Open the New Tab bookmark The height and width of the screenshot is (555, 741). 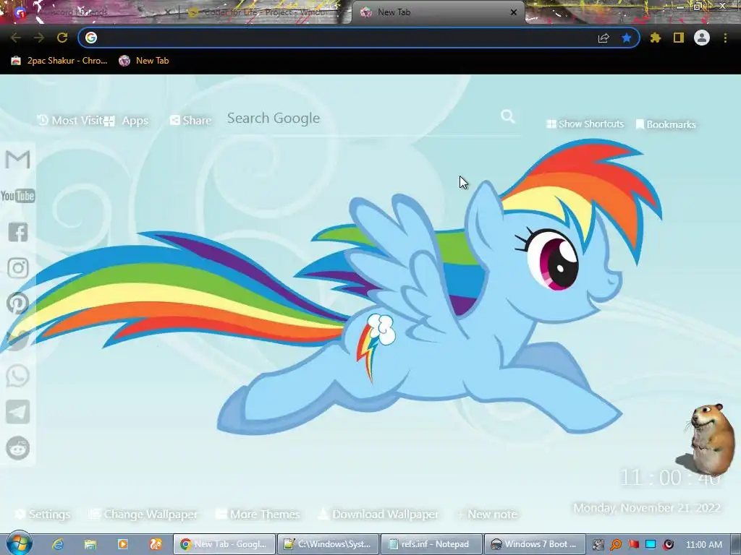pyautogui.click(x=144, y=61)
